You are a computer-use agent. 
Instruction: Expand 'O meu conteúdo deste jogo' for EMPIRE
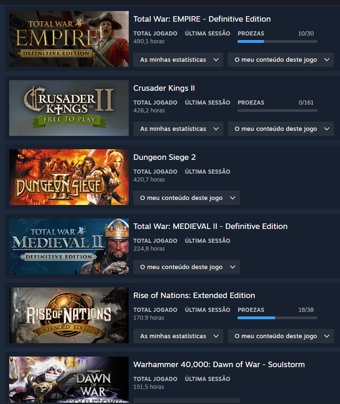tap(281, 60)
